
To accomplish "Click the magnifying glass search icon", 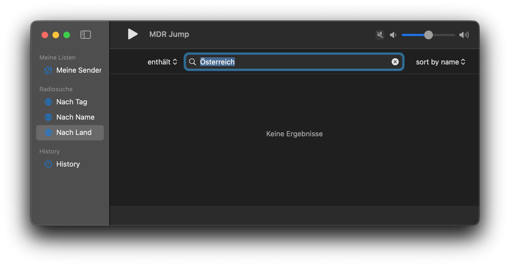I will [192, 62].
